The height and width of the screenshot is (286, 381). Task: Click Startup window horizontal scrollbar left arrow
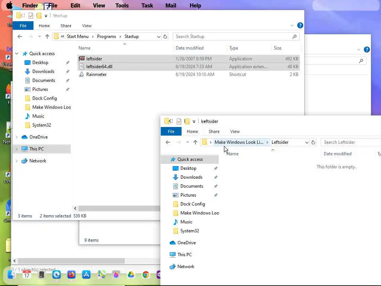pyautogui.click(x=75, y=208)
